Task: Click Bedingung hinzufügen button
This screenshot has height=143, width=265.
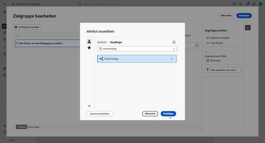Action: [27, 27]
